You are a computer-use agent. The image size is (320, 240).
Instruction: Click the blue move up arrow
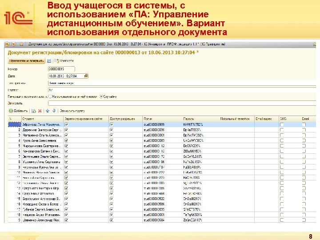point(48,111)
